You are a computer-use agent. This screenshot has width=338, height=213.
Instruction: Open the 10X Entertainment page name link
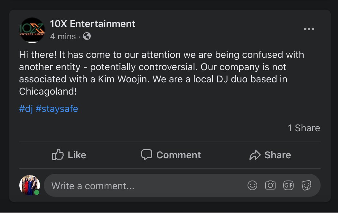pyautogui.click(x=92, y=24)
